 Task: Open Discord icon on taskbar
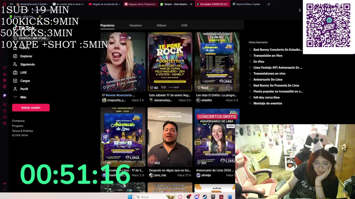(197, 197)
